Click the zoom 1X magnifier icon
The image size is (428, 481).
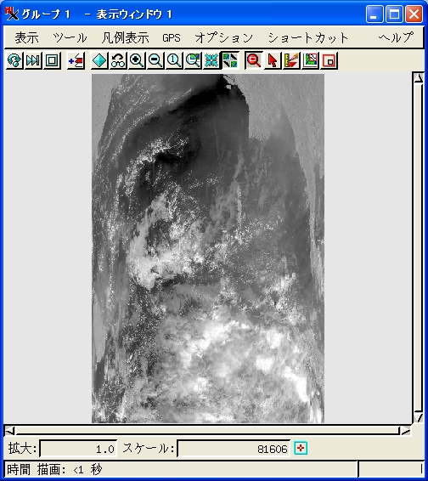(x=174, y=60)
